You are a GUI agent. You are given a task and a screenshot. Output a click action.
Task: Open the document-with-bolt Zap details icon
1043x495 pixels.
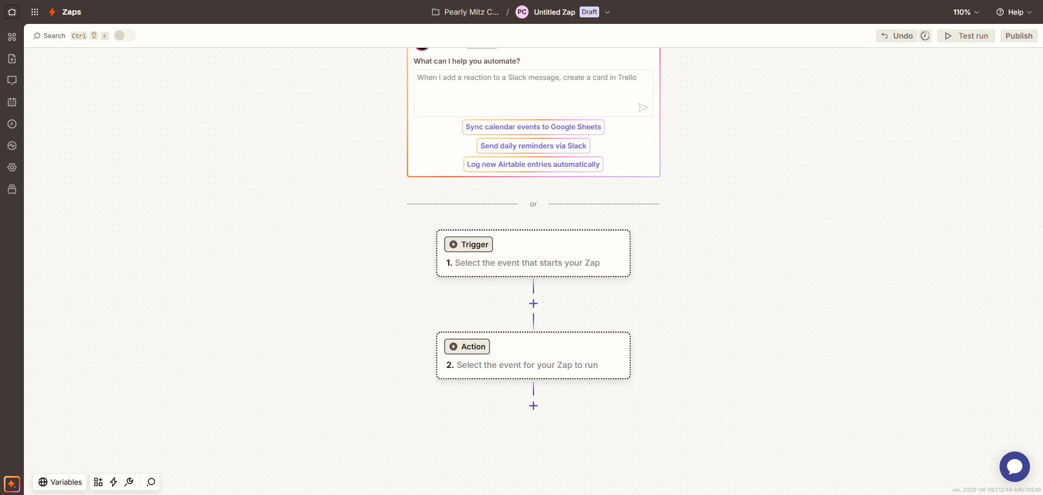point(12,59)
